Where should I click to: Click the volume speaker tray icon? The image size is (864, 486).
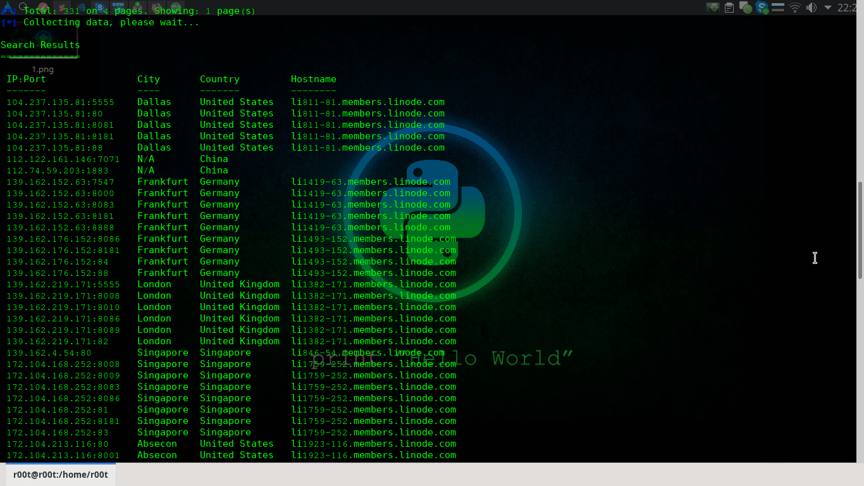(812, 8)
